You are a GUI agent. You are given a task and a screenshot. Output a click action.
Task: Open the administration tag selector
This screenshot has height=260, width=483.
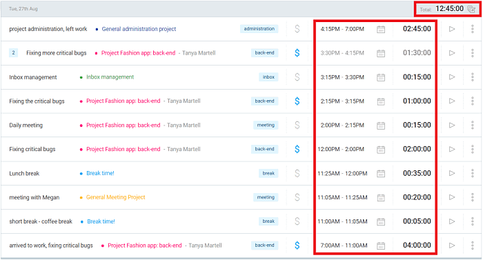click(259, 29)
